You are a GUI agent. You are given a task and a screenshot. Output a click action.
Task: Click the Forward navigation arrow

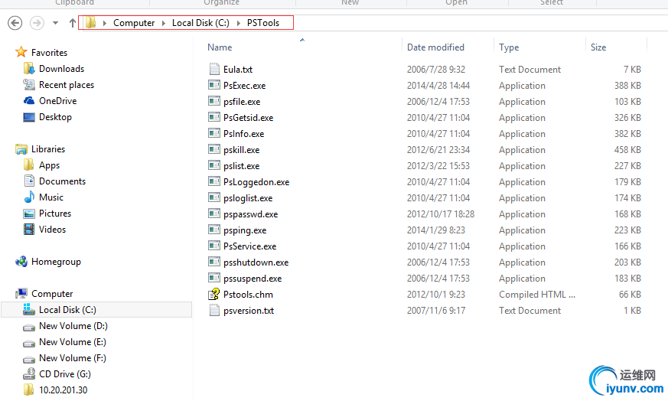pyautogui.click(x=37, y=23)
